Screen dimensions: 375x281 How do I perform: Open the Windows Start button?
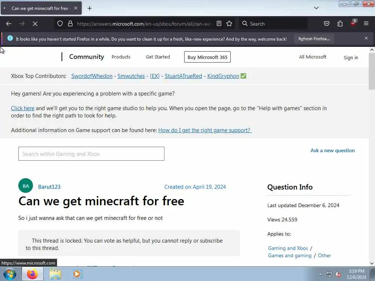[10, 274]
